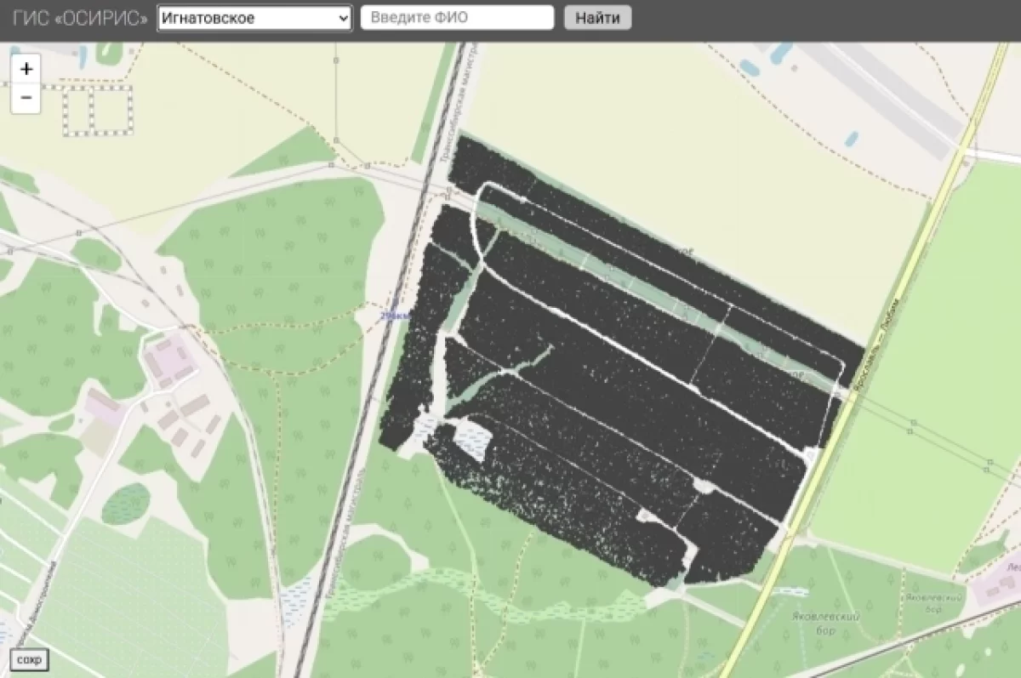Zoom out with the minus button
This screenshot has height=678, width=1021.
click(26, 99)
